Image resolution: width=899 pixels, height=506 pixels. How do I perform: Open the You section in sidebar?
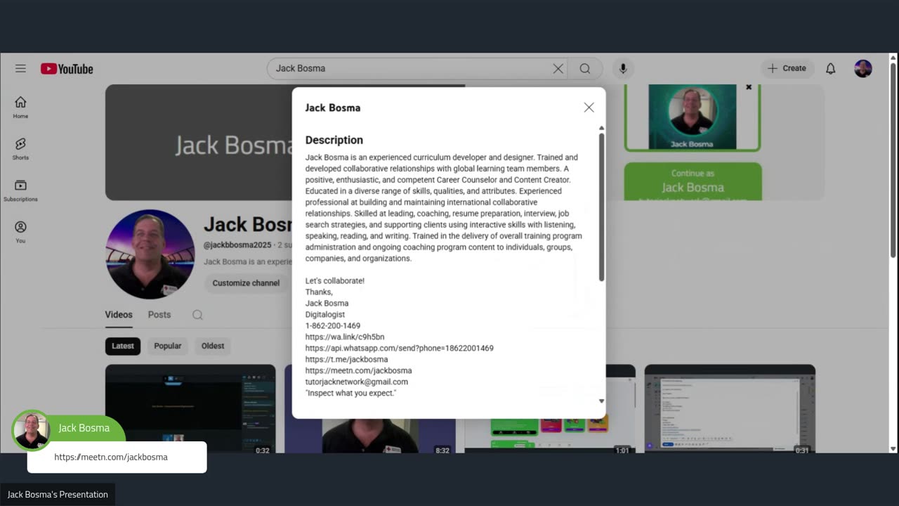tap(20, 232)
